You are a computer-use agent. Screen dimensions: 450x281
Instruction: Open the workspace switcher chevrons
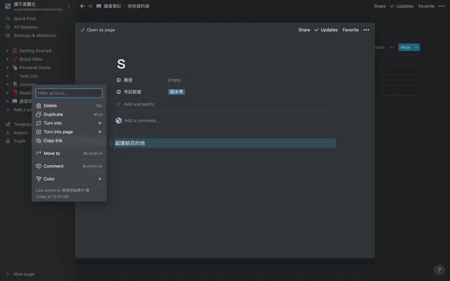tap(69, 6)
